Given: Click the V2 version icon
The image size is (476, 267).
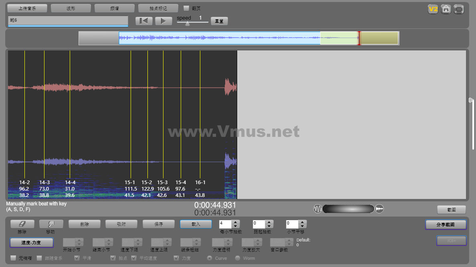Looking at the screenshot, I should pyautogui.click(x=433, y=9).
